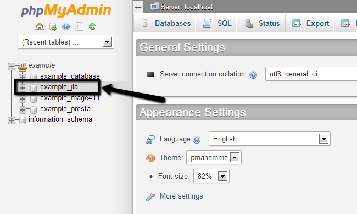Click the More settings link
This screenshot has width=357, height=214.
click(181, 196)
